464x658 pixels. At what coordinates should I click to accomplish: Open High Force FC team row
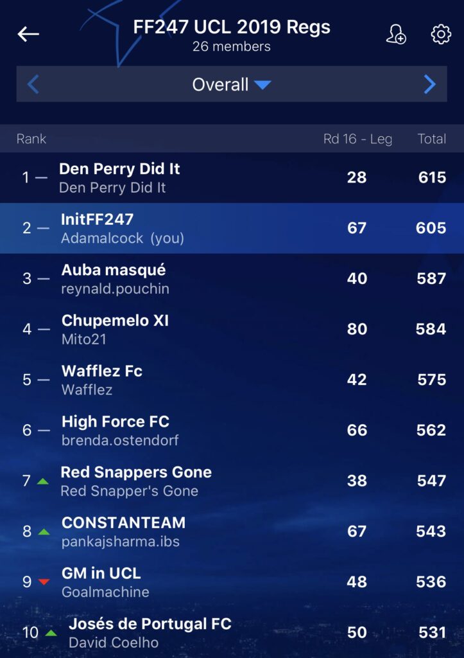coord(232,430)
